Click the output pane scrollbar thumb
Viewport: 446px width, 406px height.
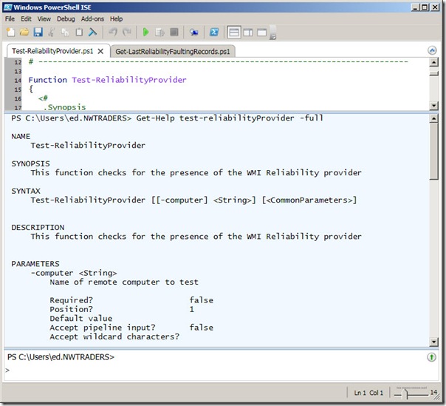coord(433,152)
